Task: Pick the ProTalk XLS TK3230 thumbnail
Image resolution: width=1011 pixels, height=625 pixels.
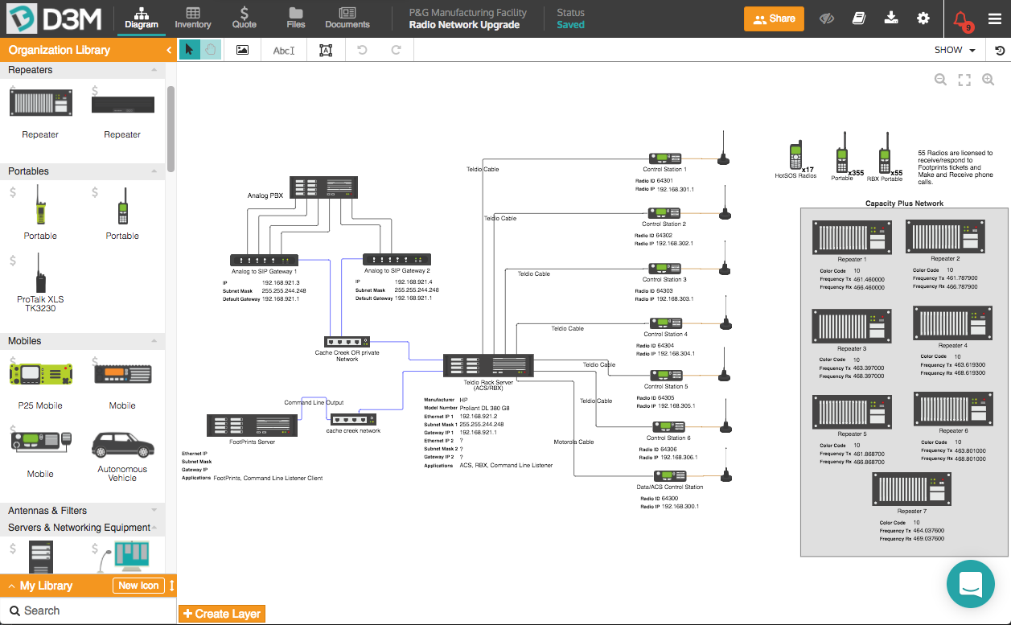Action: pos(40,273)
